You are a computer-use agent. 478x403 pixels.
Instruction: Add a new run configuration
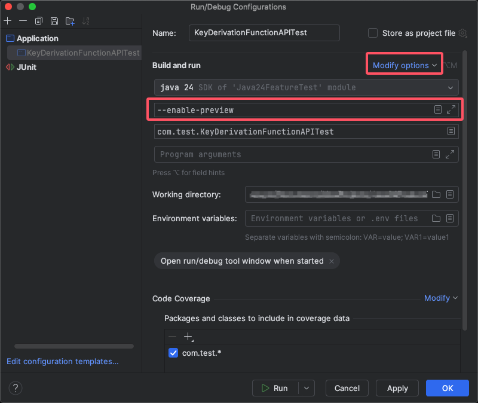[7, 20]
